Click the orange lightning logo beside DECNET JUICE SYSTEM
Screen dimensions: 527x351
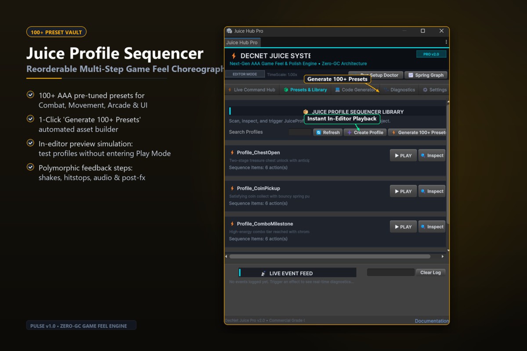[234, 56]
